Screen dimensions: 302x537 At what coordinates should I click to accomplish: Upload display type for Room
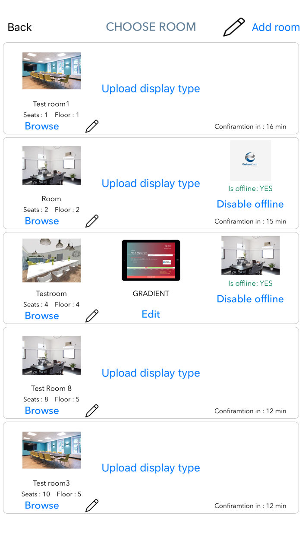[151, 183]
